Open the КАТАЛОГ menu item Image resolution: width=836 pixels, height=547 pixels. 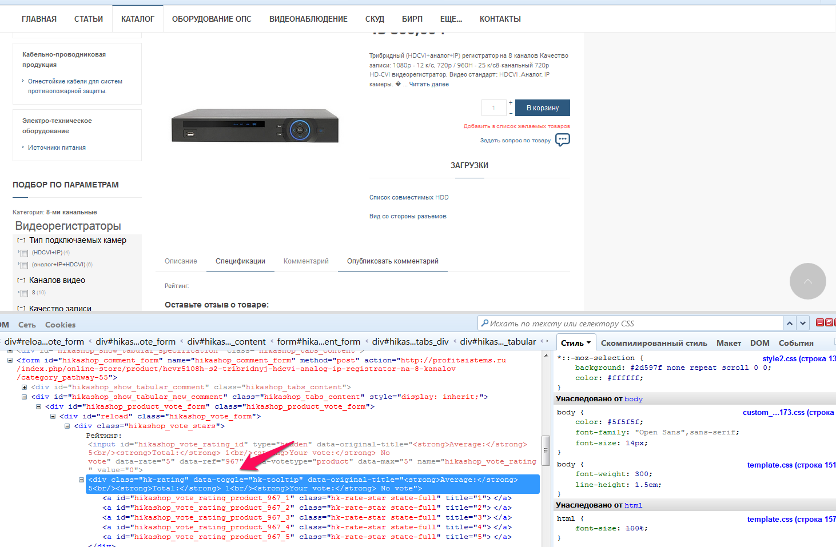click(x=138, y=19)
